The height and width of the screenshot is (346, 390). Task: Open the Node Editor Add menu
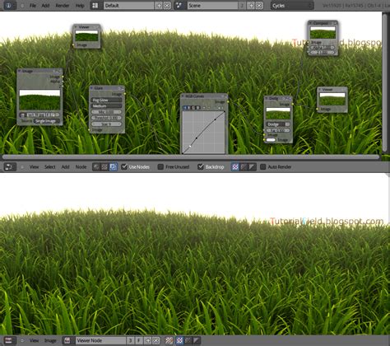tap(65, 166)
